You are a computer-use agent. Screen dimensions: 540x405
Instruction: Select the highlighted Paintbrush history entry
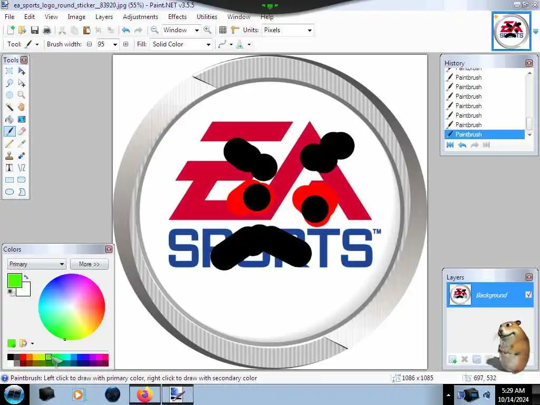click(x=485, y=134)
